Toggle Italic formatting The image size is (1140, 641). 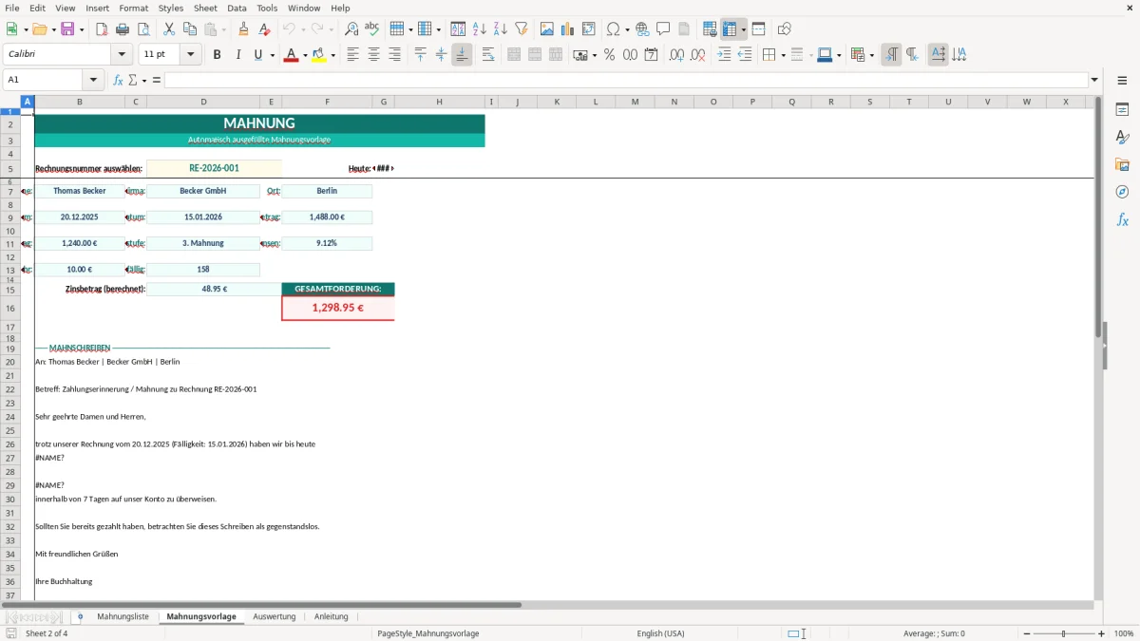pos(237,55)
